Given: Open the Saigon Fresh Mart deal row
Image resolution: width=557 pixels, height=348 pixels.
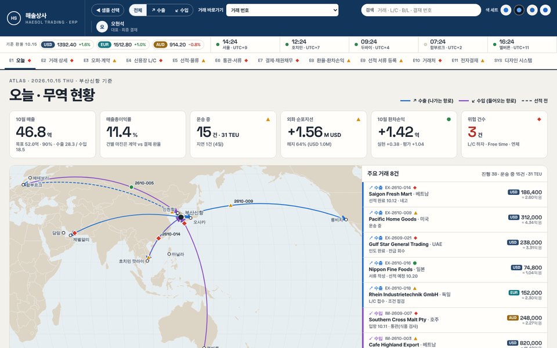Looking at the screenshot, I should (x=455, y=194).
